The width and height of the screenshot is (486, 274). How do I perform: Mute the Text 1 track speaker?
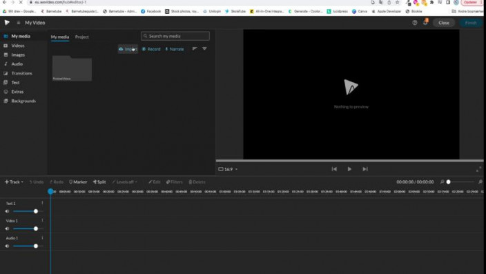(7, 211)
